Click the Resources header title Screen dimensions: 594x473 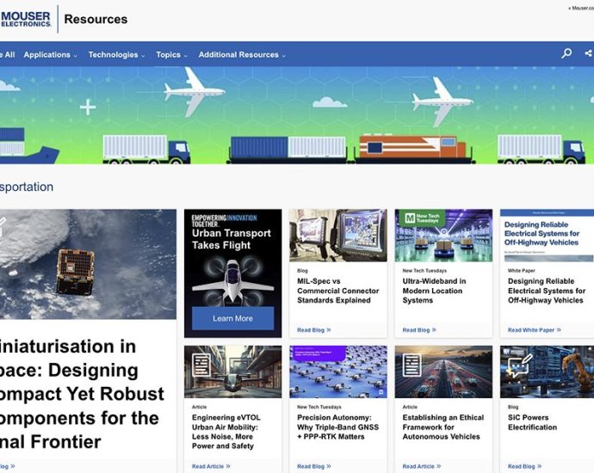96,19
